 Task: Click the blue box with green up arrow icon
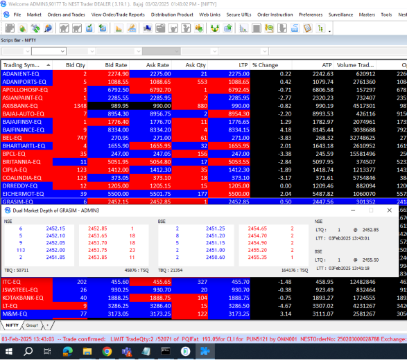pyautogui.click(x=227, y=28)
